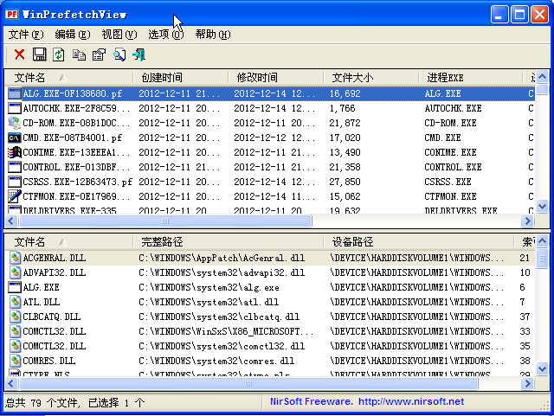Image resolution: width=554 pixels, height=416 pixels.
Task: Open properties via the toolbar icon
Action: tap(99, 54)
